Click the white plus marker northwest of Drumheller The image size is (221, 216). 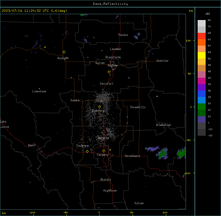[x=157, y=96]
